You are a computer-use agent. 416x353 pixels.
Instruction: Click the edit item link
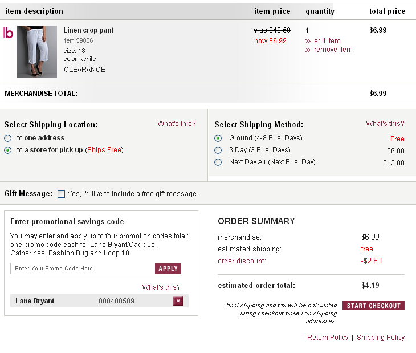point(327,41)
